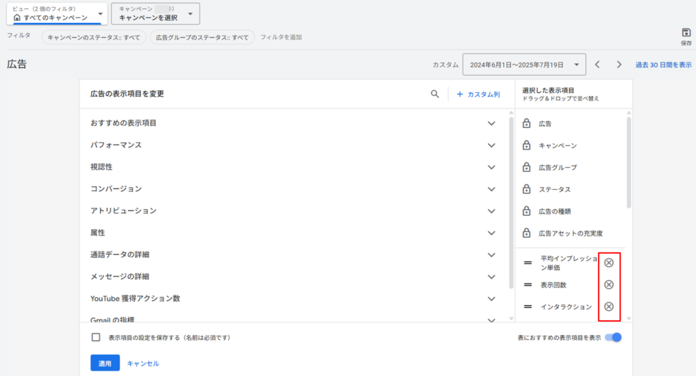Click 過去 30 日間を表示 link
Image resolution: width=696 pixels, height=376 pixels.
[663, 65]
